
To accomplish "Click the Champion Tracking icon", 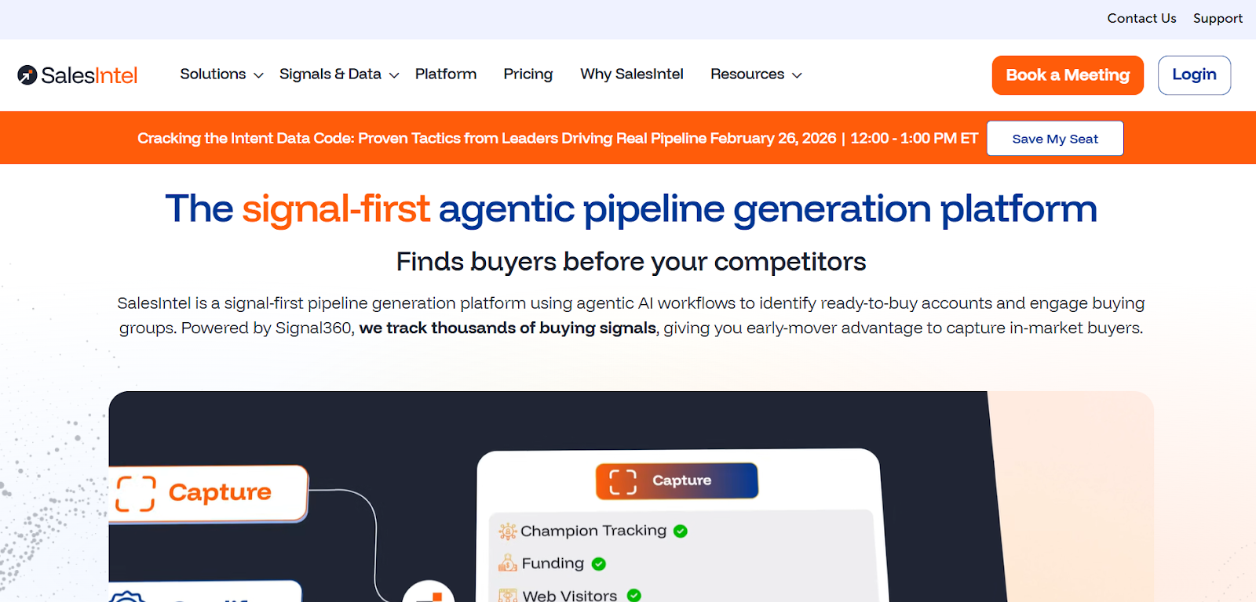I will pyautogui.click(x=508, y=531).
